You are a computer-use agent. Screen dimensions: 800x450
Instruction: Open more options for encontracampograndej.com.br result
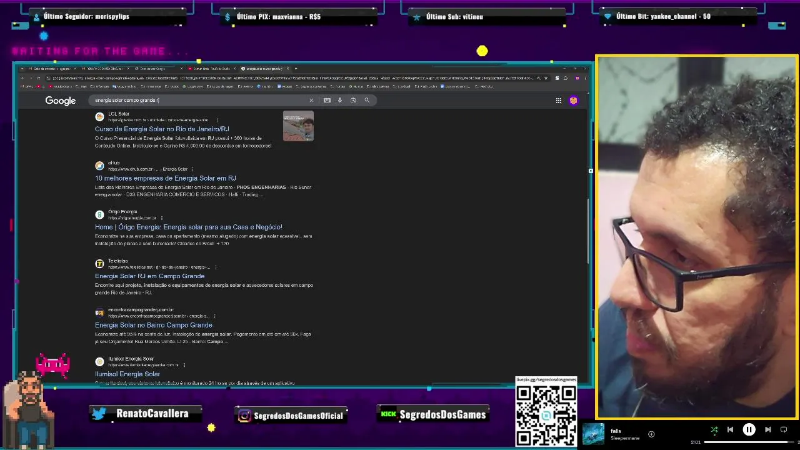(216, 316)
